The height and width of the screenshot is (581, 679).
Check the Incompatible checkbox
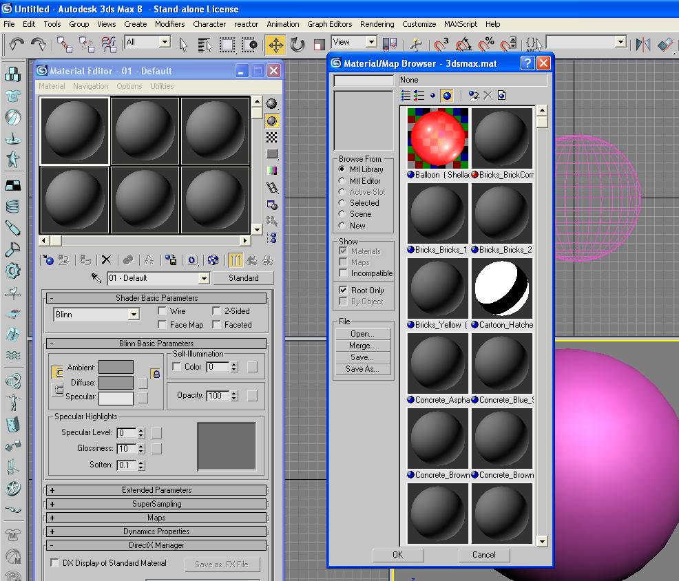[343, 273]
